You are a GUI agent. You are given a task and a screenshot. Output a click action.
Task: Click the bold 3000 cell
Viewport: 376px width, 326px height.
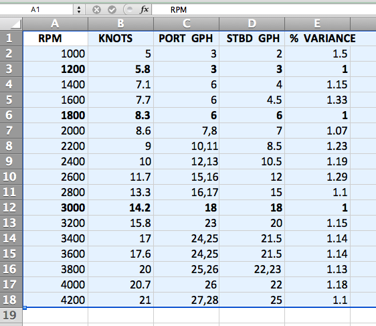click(56, 208)
